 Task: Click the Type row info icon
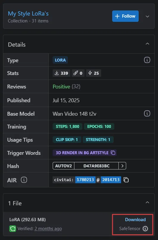[x=147, y=60]
